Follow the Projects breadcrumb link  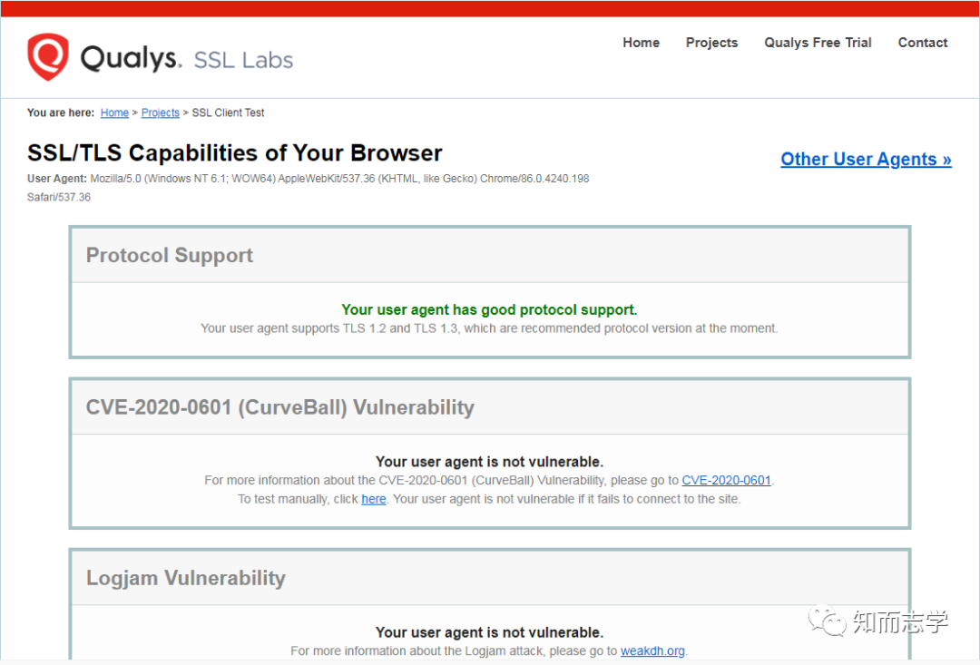[160, 112]
